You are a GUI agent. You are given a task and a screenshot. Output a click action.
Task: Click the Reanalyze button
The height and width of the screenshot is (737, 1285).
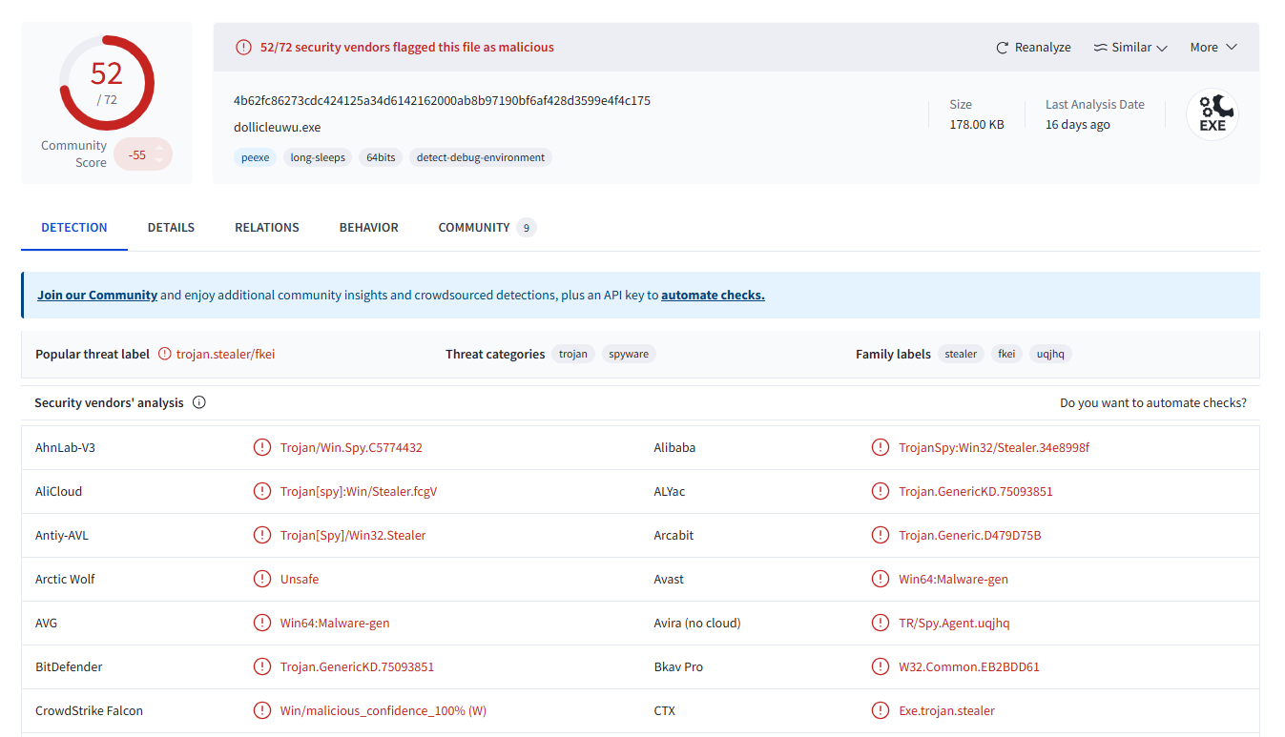click(1033, 48)
